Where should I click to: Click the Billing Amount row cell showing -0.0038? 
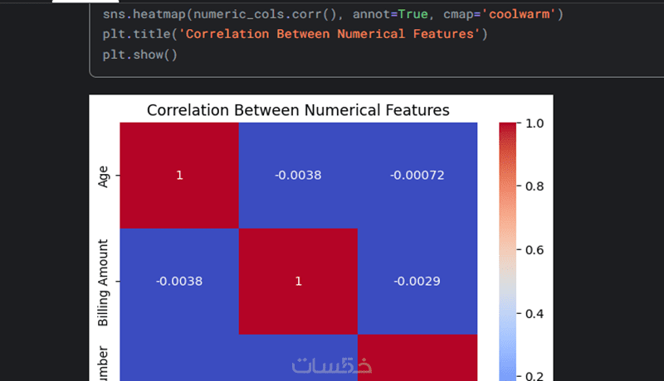pos(178,282)
